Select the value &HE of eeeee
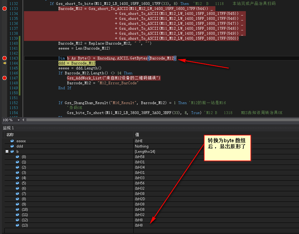The width and height of the screenshot is (299, 234). [x=139, y=141]
